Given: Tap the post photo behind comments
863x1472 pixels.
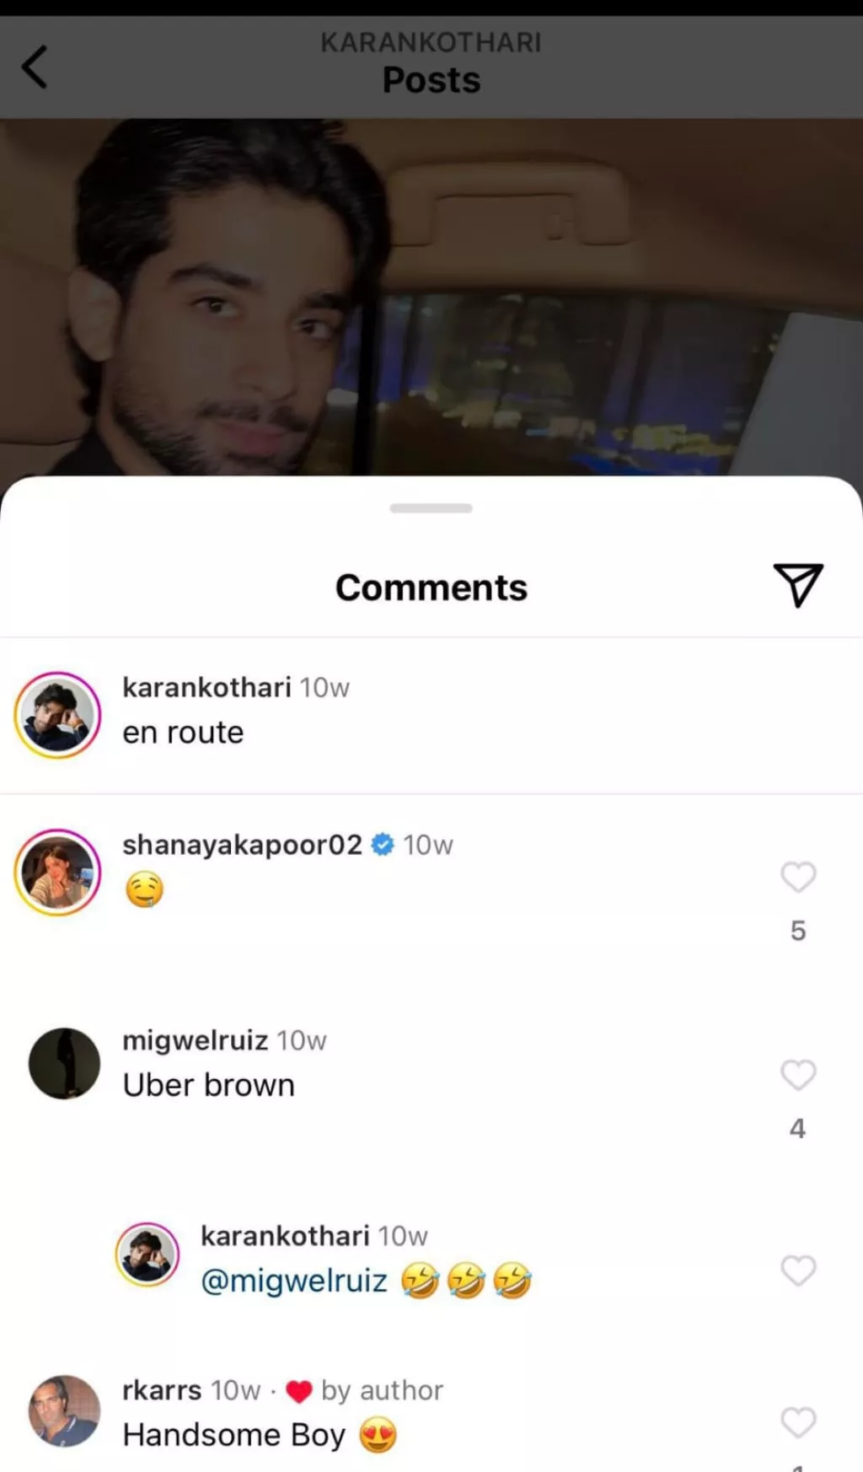Looking at the screenshot, I should pyautogui.click(x=431, y=297).
